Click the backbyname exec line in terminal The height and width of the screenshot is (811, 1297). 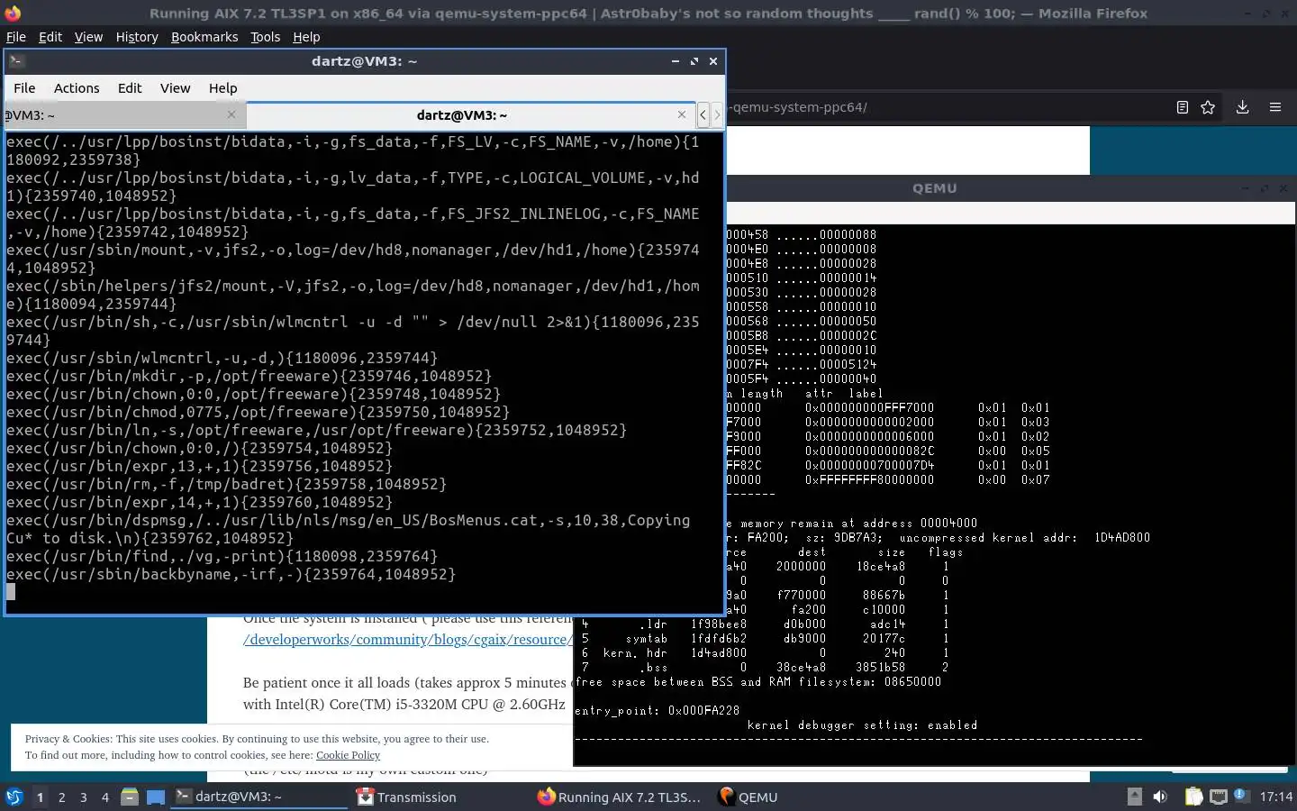point(231,574)
